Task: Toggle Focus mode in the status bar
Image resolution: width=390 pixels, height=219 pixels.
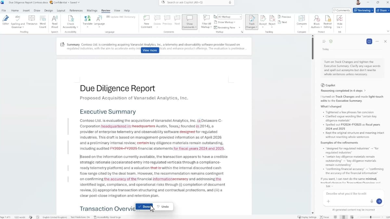Action: click(x=324, y=217)
